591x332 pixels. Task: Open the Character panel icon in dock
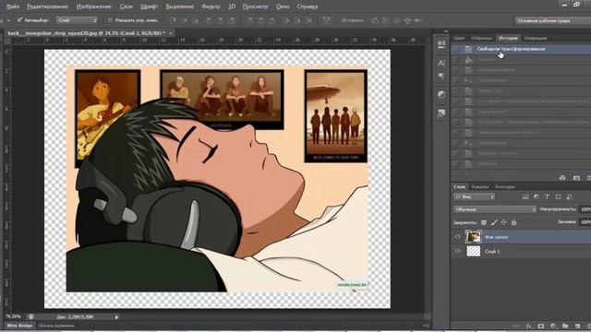[x=441, y=63]
